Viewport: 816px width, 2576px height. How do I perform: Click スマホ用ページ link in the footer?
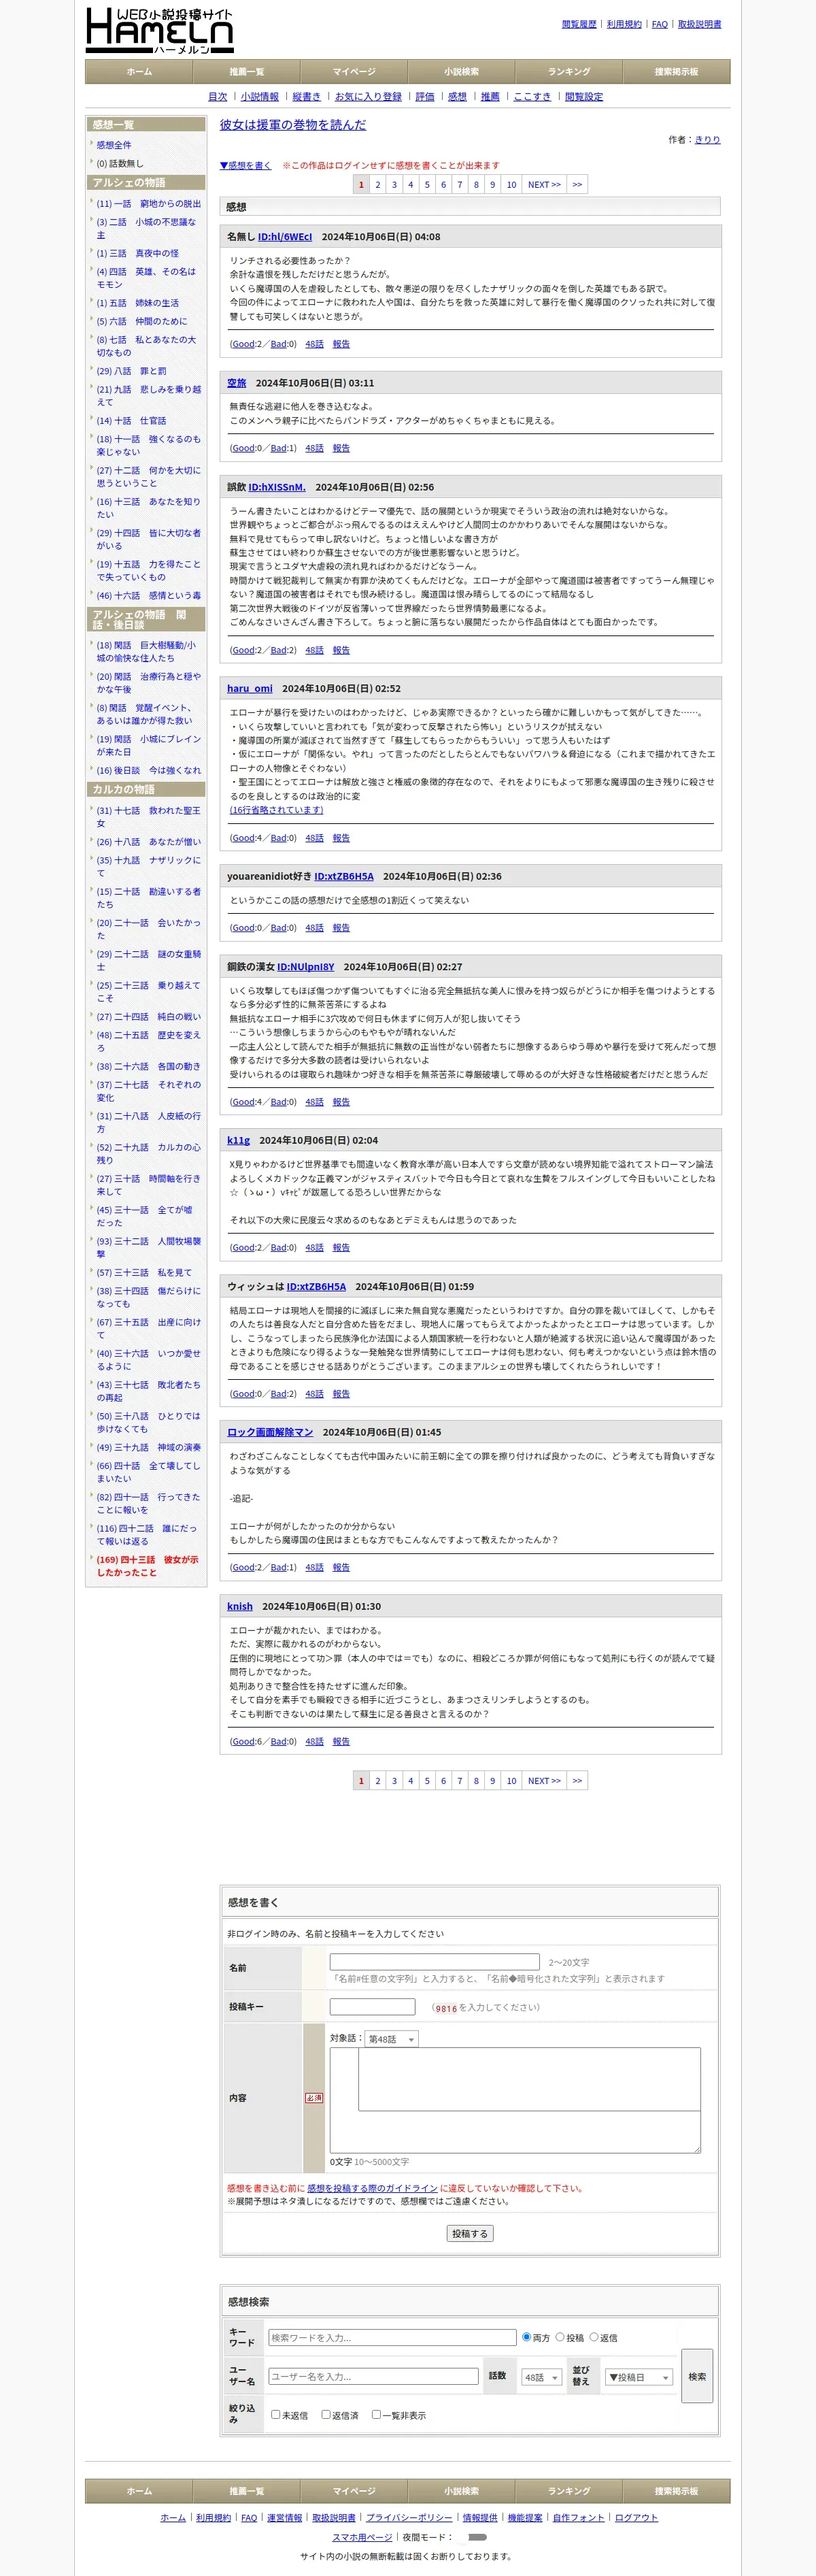point(362,2537)
